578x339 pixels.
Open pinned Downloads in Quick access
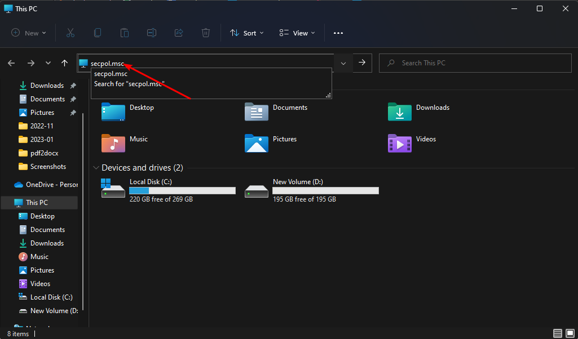click(47, 86)
